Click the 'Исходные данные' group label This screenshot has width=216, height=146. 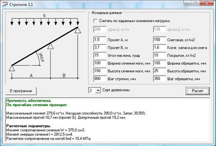(x=107, y=13)
